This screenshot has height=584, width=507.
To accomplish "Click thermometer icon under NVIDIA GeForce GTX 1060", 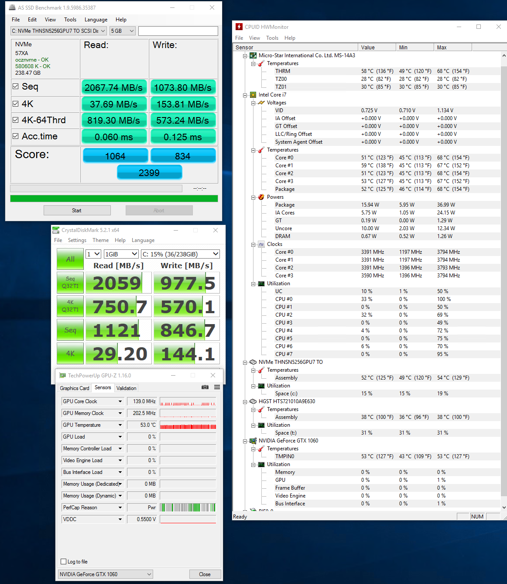I will coord(261,449).
